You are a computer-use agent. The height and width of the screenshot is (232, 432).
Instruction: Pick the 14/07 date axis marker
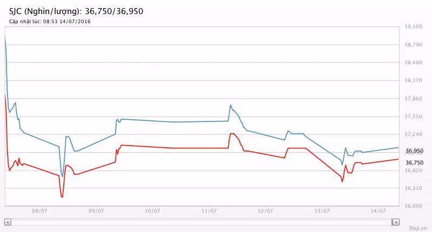(x=378, y=211)
